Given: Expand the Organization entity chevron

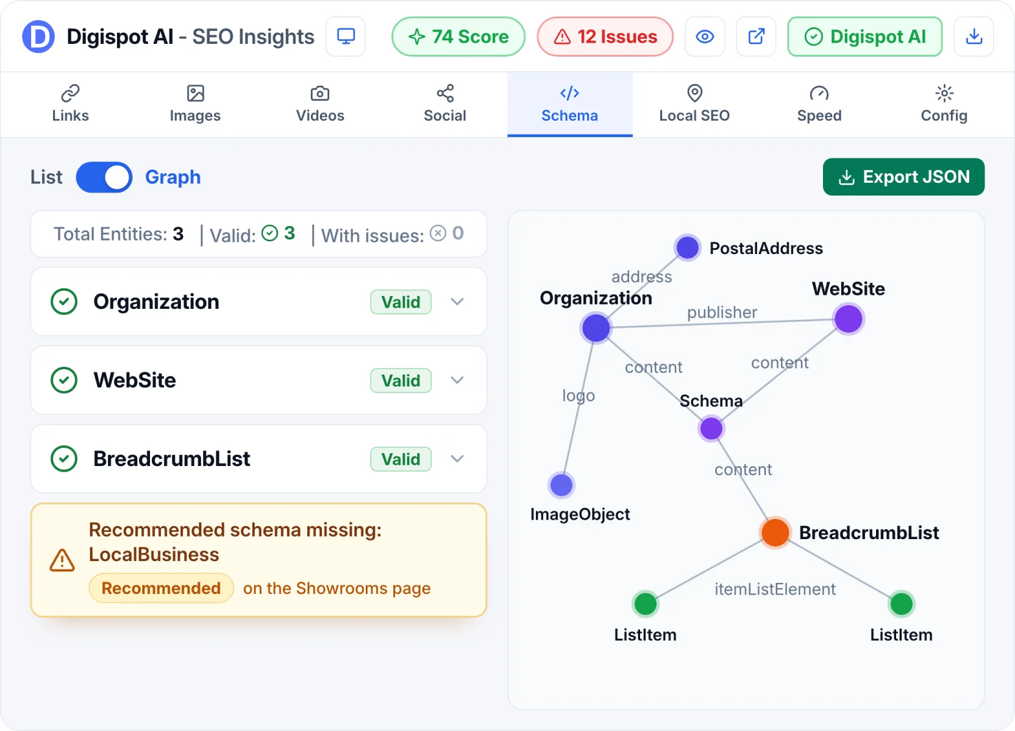Looking at the screenshot, I should tap(457, 302).
